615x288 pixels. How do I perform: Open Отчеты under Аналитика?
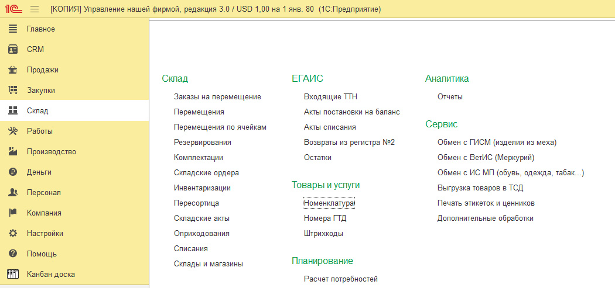tap(450, 96)
